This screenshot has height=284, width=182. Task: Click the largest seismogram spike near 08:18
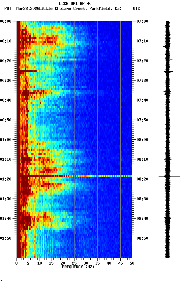click(169, 176)
